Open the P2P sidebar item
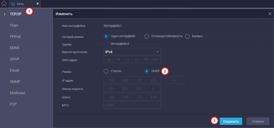 tap(13, 104)
